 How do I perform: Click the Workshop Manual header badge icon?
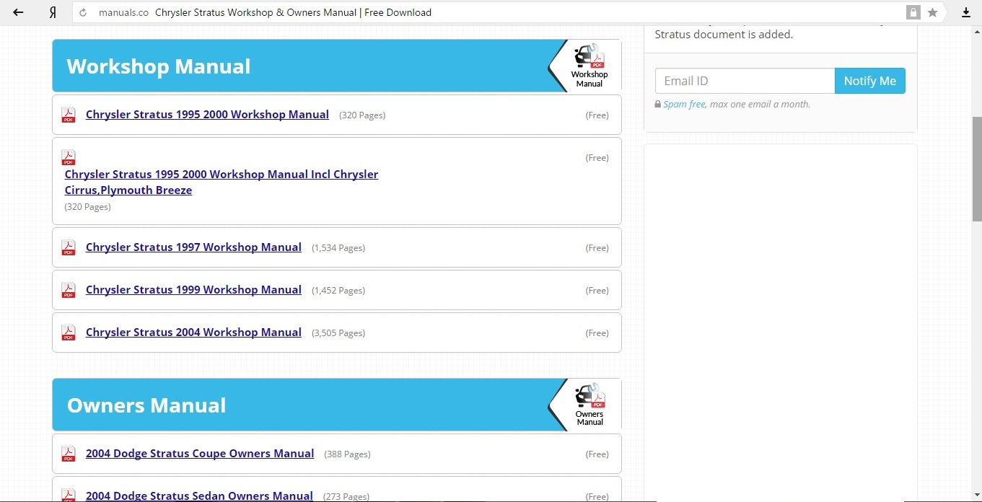pyautogui.click(x=589, y=66)
